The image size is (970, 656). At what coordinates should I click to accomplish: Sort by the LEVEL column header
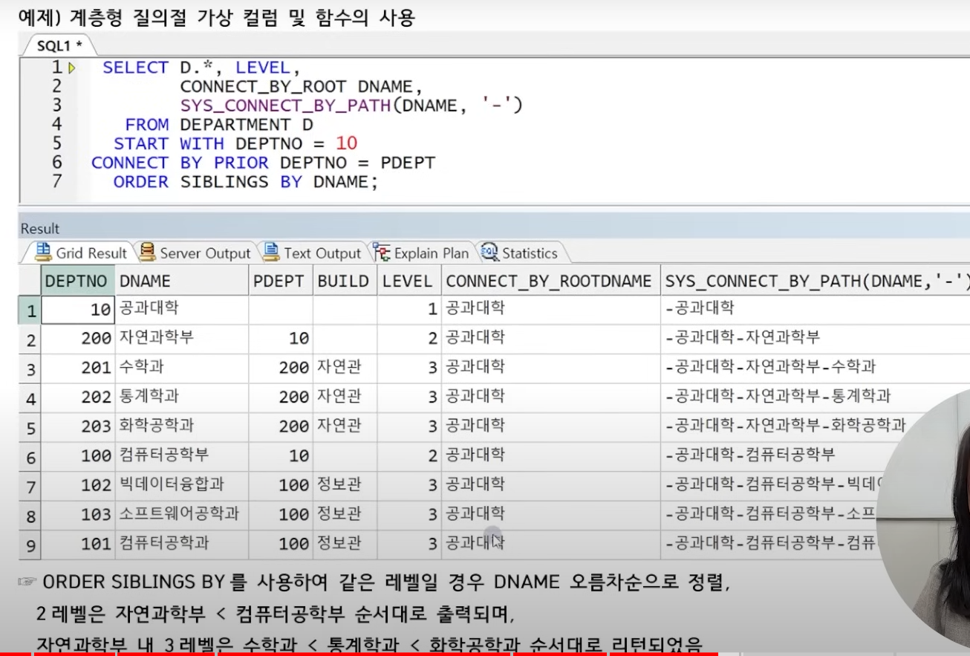coord(409,282)
